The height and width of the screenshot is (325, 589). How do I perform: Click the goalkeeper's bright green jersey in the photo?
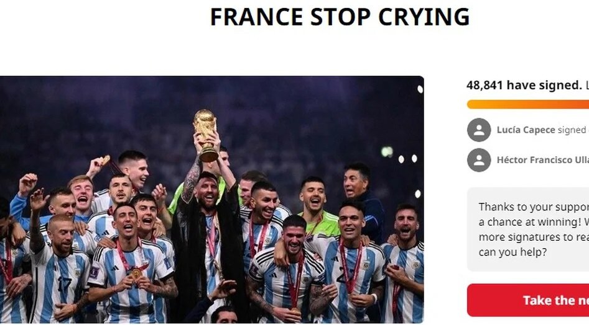323,223
